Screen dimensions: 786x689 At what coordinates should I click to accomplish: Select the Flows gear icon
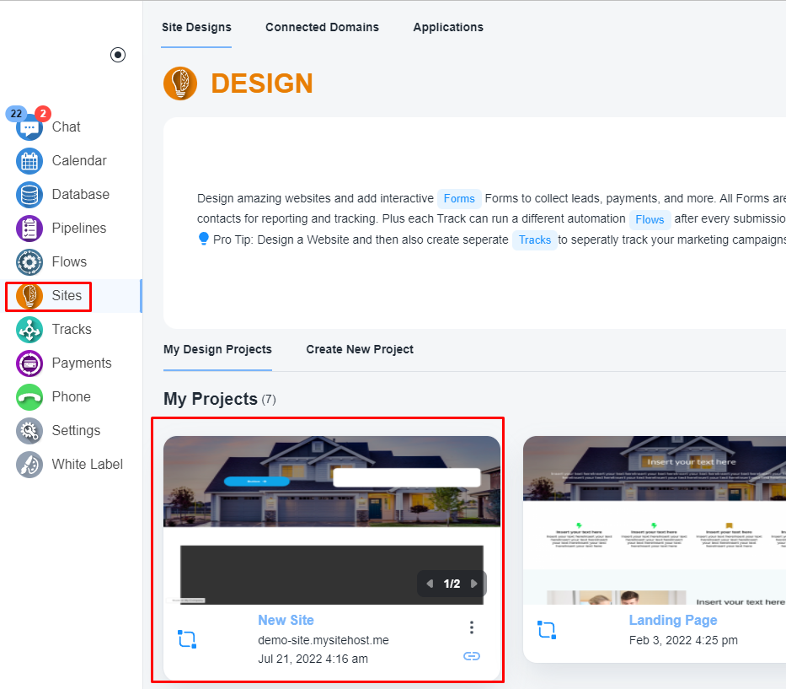coord(29,262)
